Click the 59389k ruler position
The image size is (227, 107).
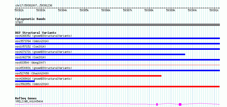(171, 10)
